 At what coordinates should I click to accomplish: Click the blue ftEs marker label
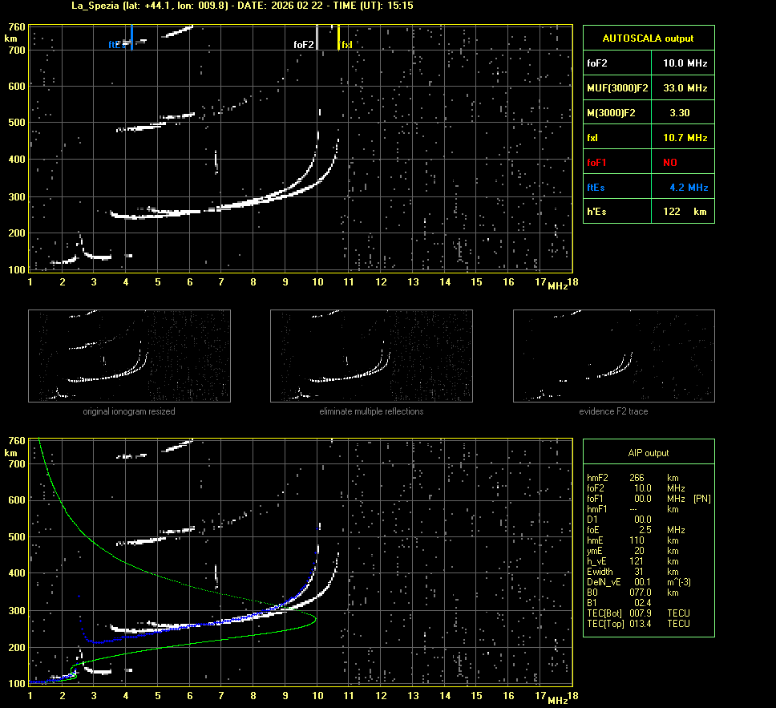115,45
